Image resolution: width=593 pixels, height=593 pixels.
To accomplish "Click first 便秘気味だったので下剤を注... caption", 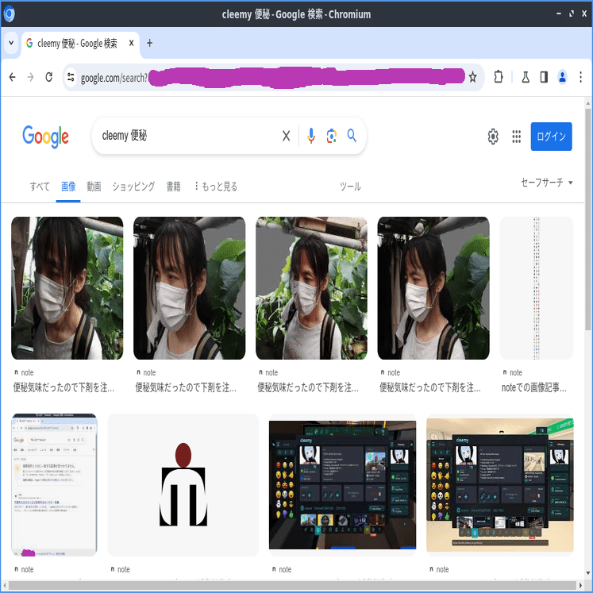I will click(x=64, y=387).
